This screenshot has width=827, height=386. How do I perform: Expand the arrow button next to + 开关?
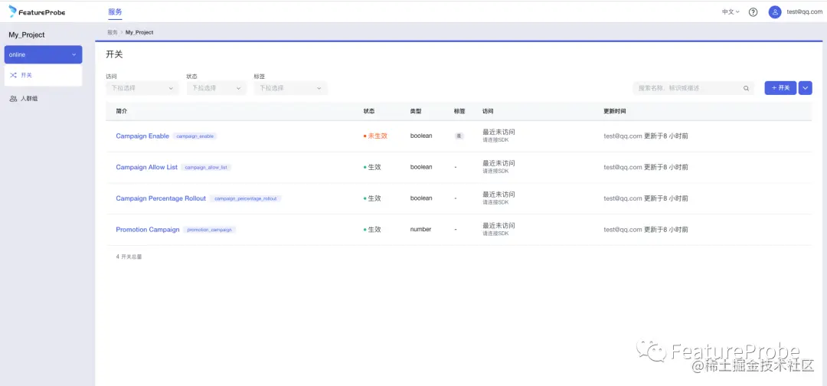coord(806,88)
